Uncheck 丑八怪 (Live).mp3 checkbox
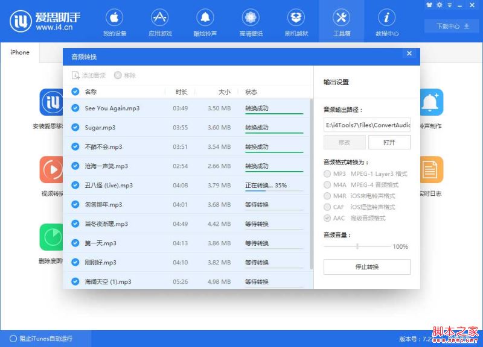 [75, 185]
